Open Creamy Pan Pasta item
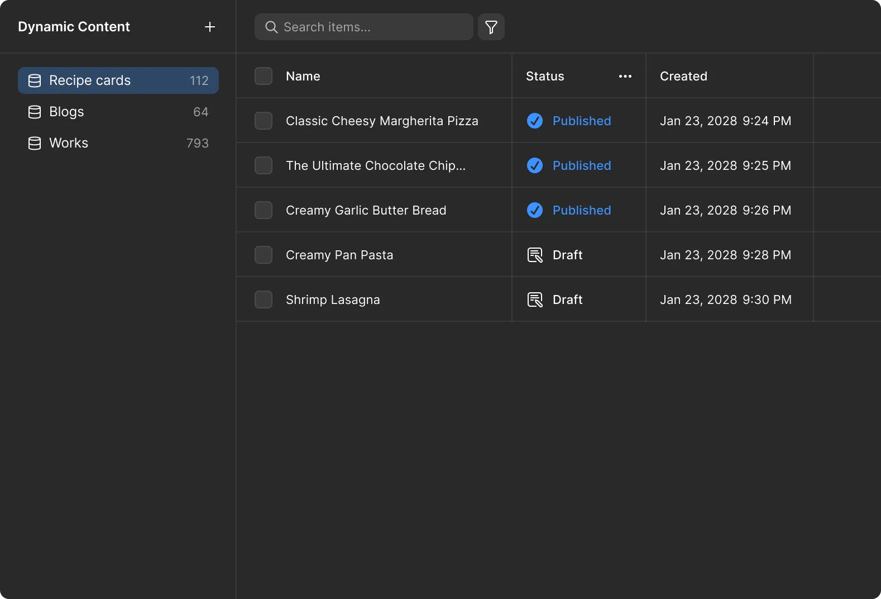 click(x=339, y=255)
